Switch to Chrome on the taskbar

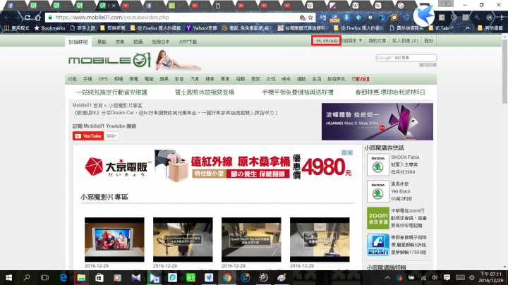(227, 277)
